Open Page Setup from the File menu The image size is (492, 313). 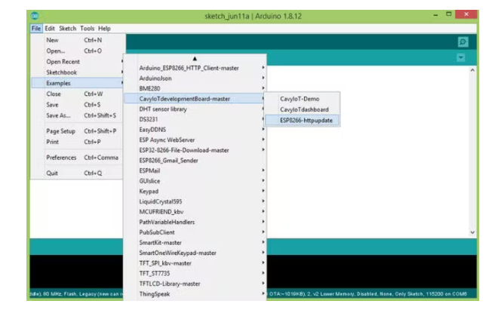point(77,131)
